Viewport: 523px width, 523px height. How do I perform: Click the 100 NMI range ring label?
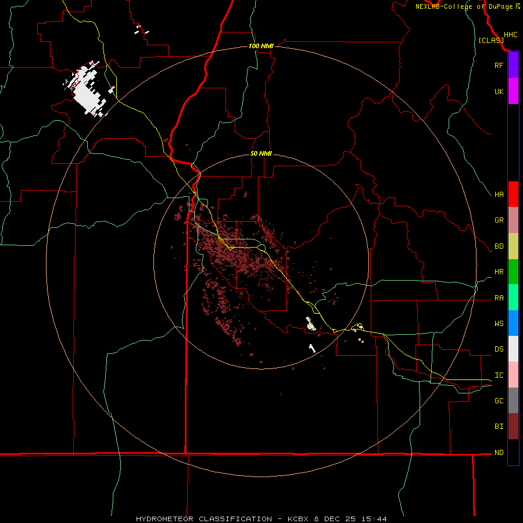[x=261, y=46]
